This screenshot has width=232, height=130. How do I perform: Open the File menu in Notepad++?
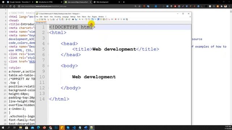pyautogui.click(x=37, y=17)
